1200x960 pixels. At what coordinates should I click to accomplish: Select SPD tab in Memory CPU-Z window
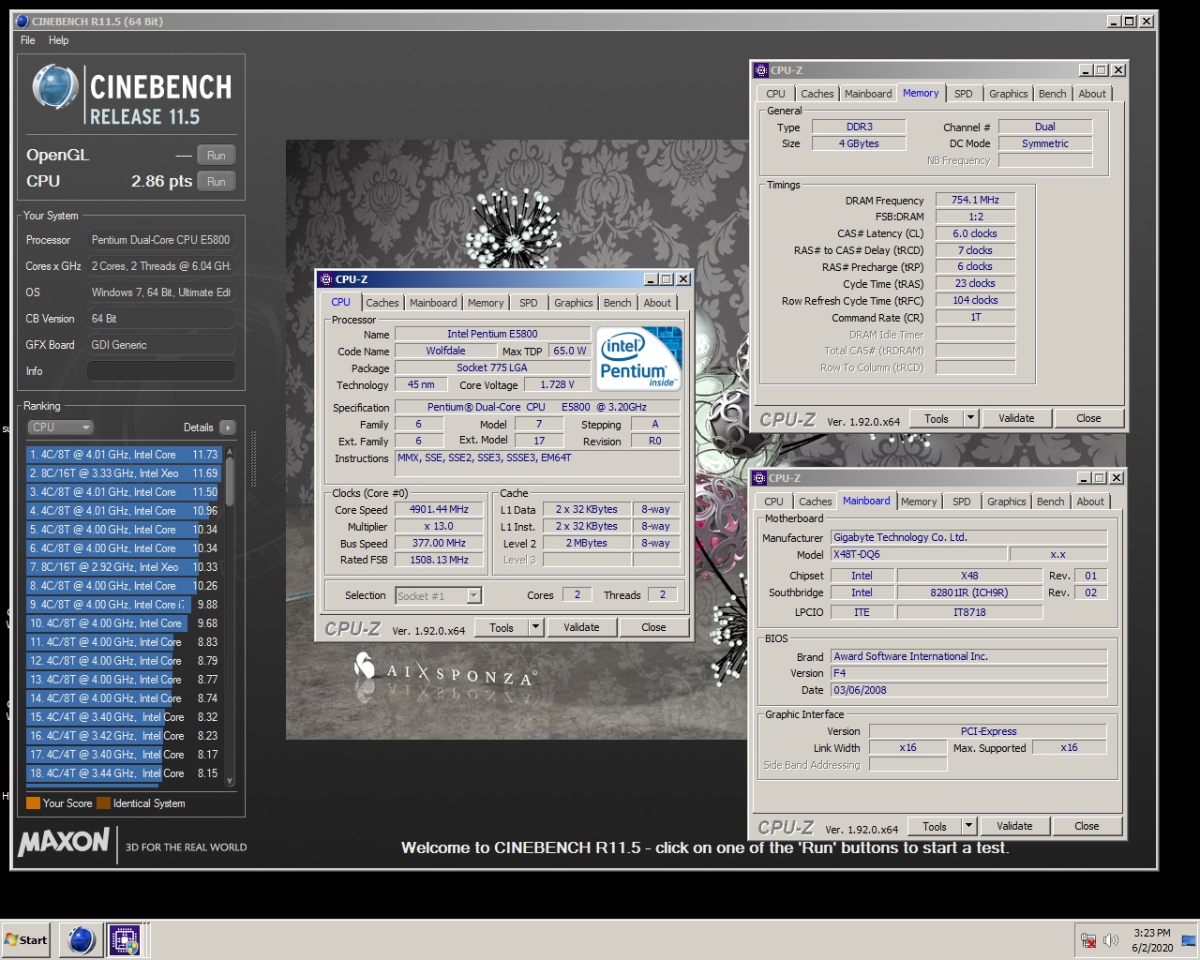[964, 94]
